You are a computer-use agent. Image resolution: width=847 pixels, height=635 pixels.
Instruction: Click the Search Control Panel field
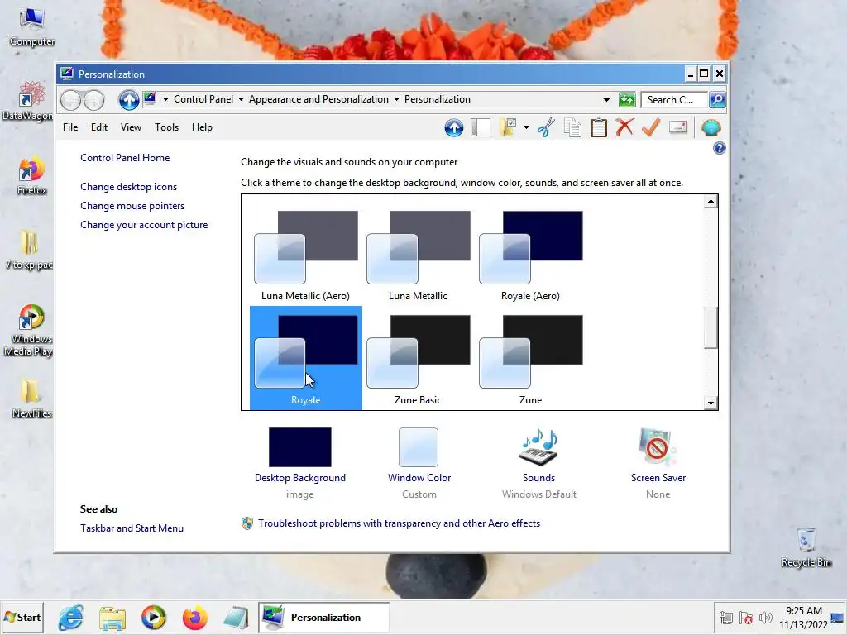(x=673, y=100)
